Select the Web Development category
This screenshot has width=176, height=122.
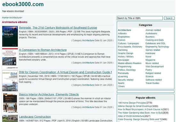point(155,67)
